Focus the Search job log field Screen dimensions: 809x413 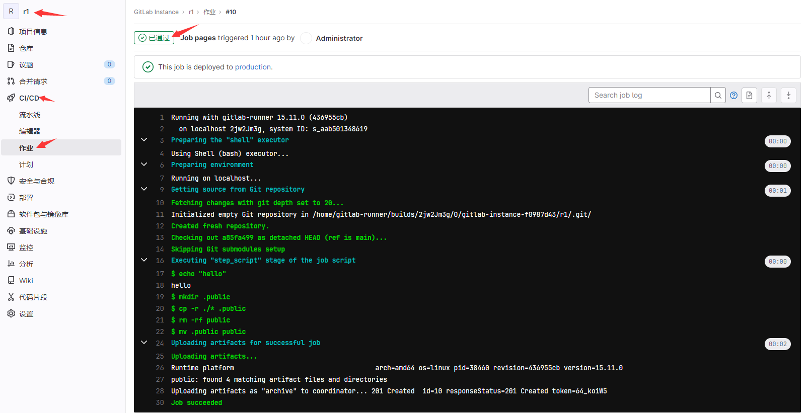point(649,95)
